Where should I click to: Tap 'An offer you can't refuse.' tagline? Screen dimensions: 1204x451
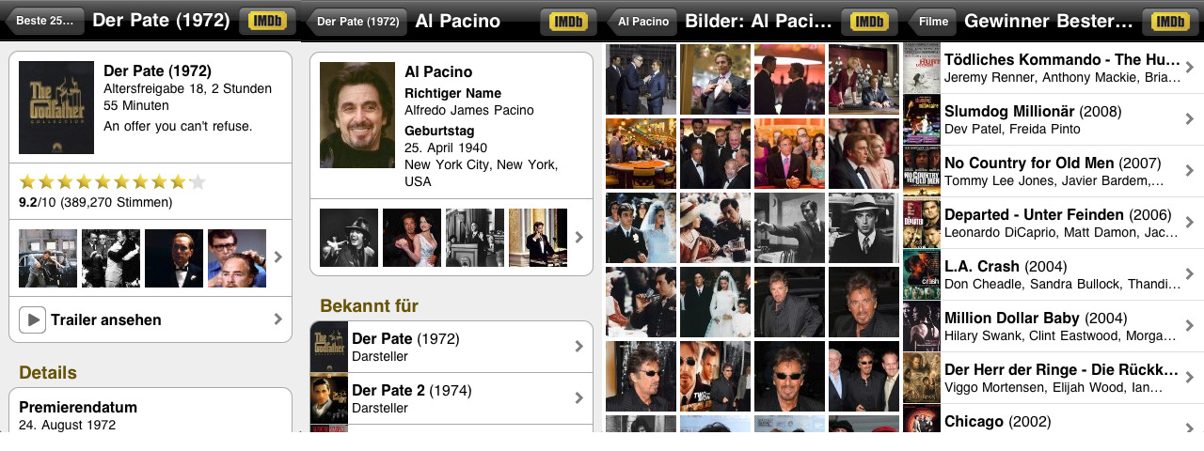[178, 126]
